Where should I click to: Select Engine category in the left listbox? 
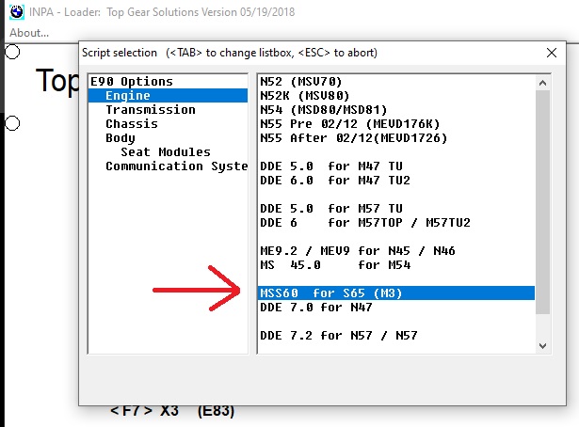[x=168, y=96]
